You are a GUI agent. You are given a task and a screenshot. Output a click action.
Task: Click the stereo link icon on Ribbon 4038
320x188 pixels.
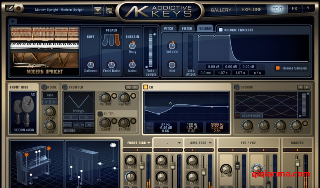[x=33, y=94]
